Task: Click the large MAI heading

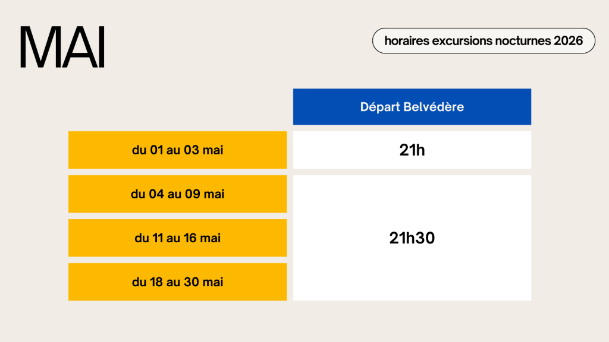Action: (x=62, y=47)
